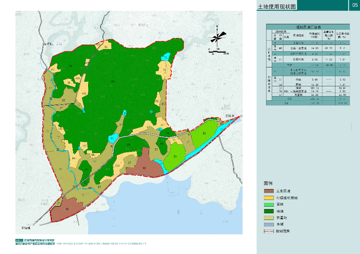This screenshot has width=360, height=254.
Task: Click the large brown M3 industrial parcel
Action: click(144, 168)
